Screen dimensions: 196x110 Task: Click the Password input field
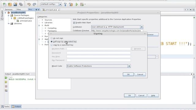pyautogui.click(x=99, y=53)
